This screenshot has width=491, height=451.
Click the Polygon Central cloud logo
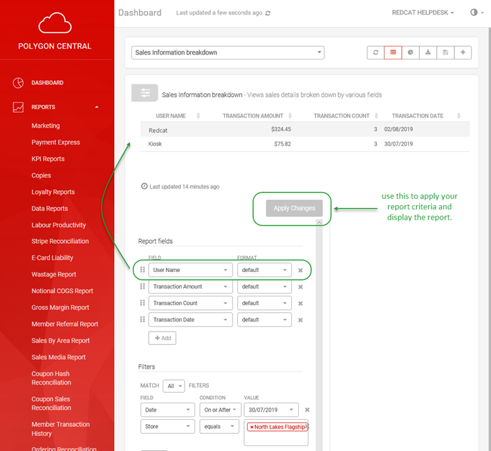click(x=55, y=23)
